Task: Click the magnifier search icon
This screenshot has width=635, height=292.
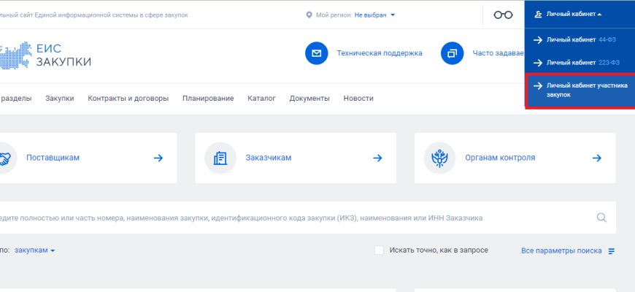Action: 601,218
